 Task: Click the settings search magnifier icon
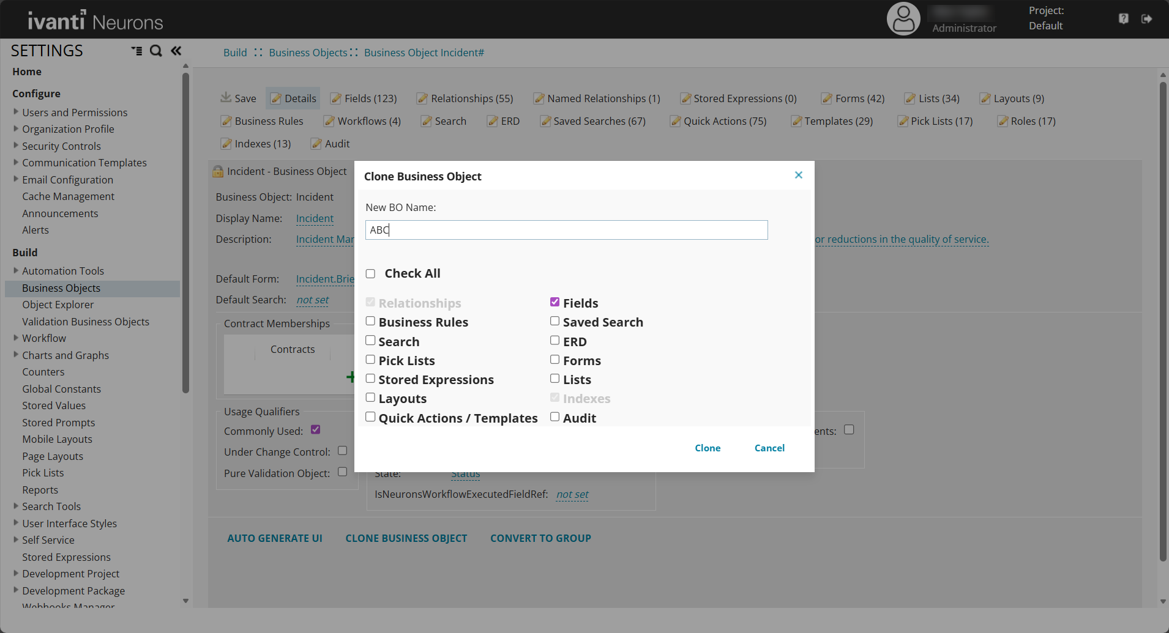pyautogui.click(x=156, y=51)
